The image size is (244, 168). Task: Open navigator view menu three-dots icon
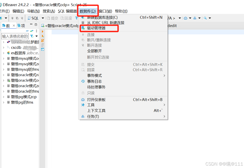click(x=36, y=31)
